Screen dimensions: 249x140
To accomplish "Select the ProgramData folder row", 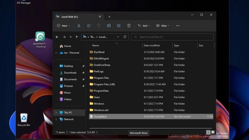I will 151,91.
